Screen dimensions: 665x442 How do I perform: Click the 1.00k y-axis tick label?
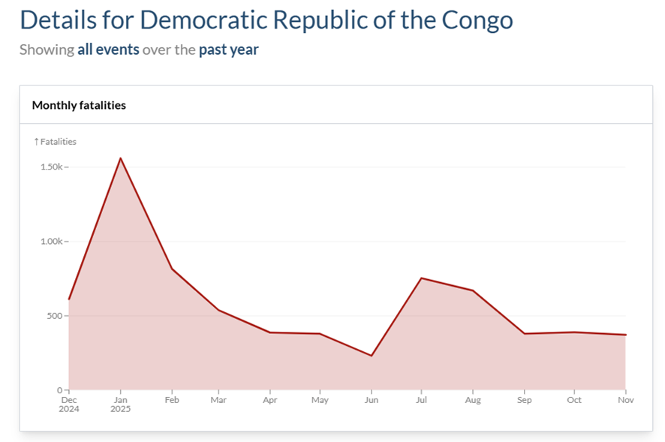(50, 242)
